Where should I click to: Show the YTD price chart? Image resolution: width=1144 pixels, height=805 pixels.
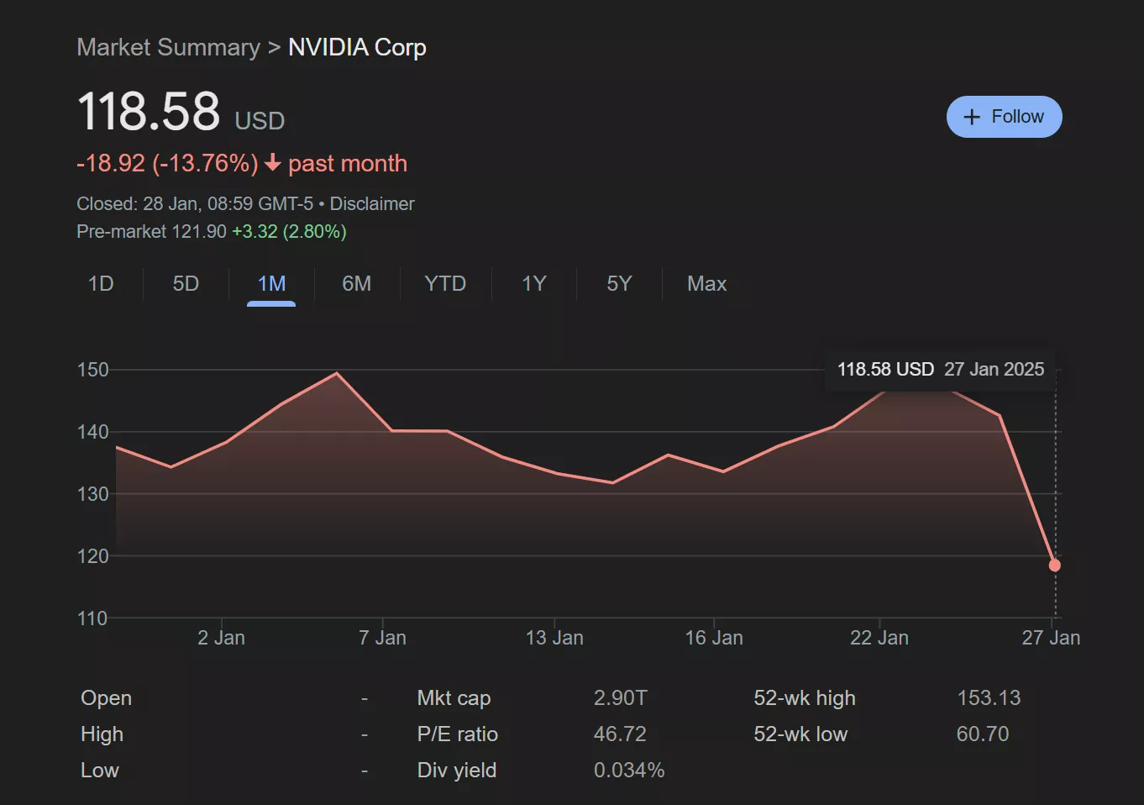444,284
